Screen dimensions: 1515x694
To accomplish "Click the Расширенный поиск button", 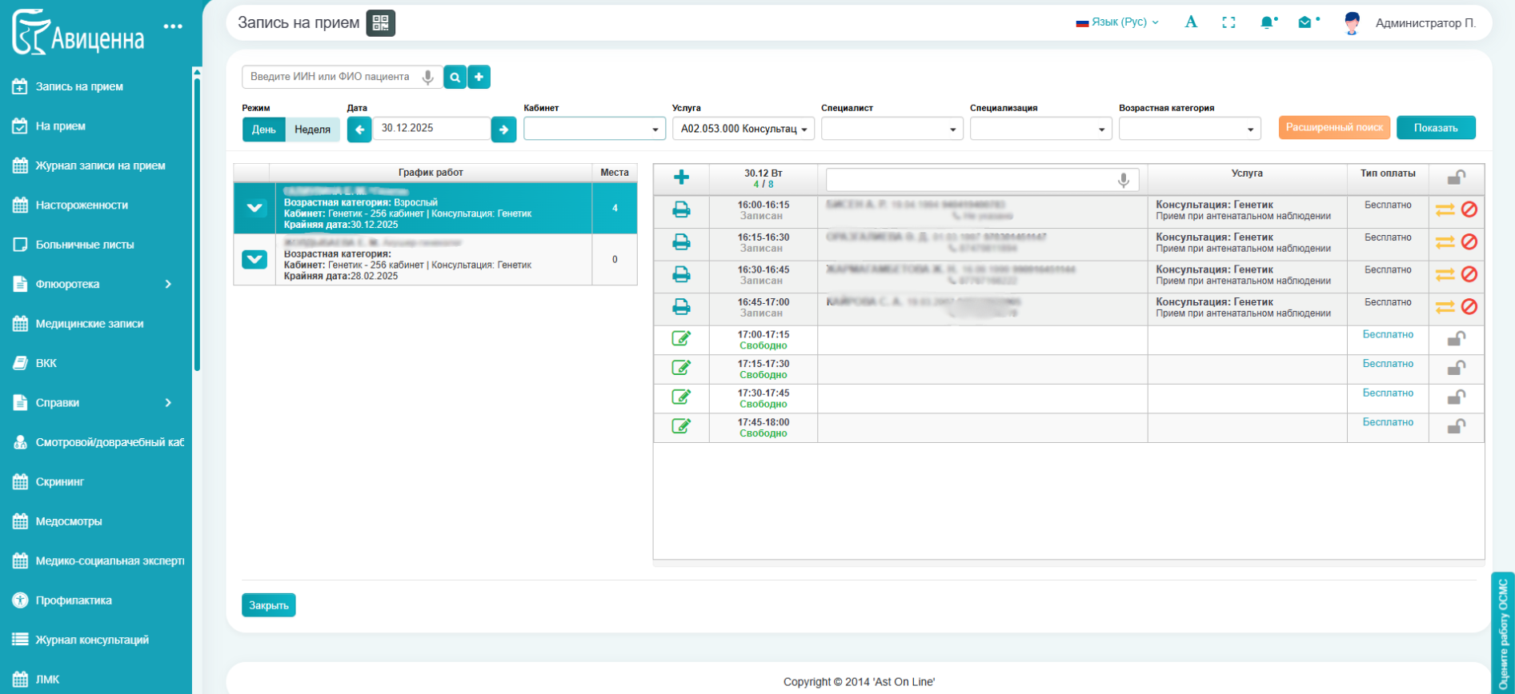I will click(x=1333, y=128).
